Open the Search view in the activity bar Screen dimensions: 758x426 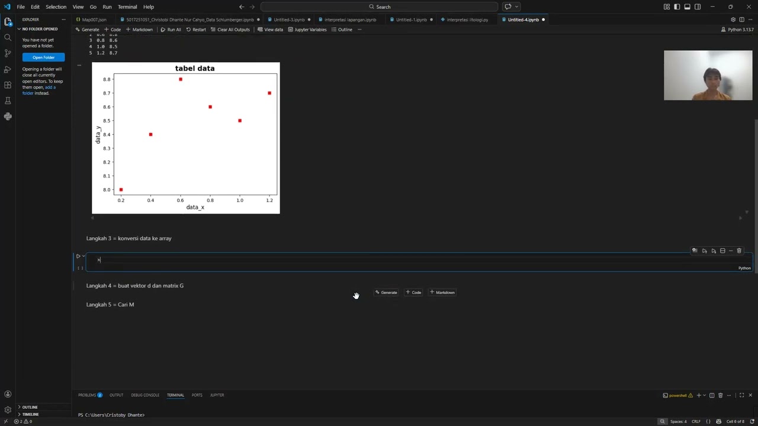[x=8, y=37]
